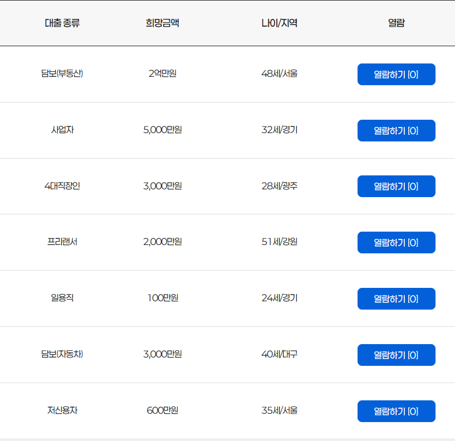Click the 100만원 amount cell
The image size is (455, 441).
point(162,298)
